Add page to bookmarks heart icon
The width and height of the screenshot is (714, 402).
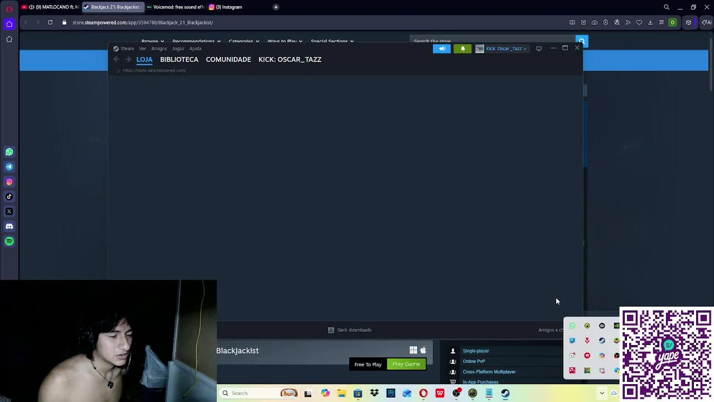[639, 22]
